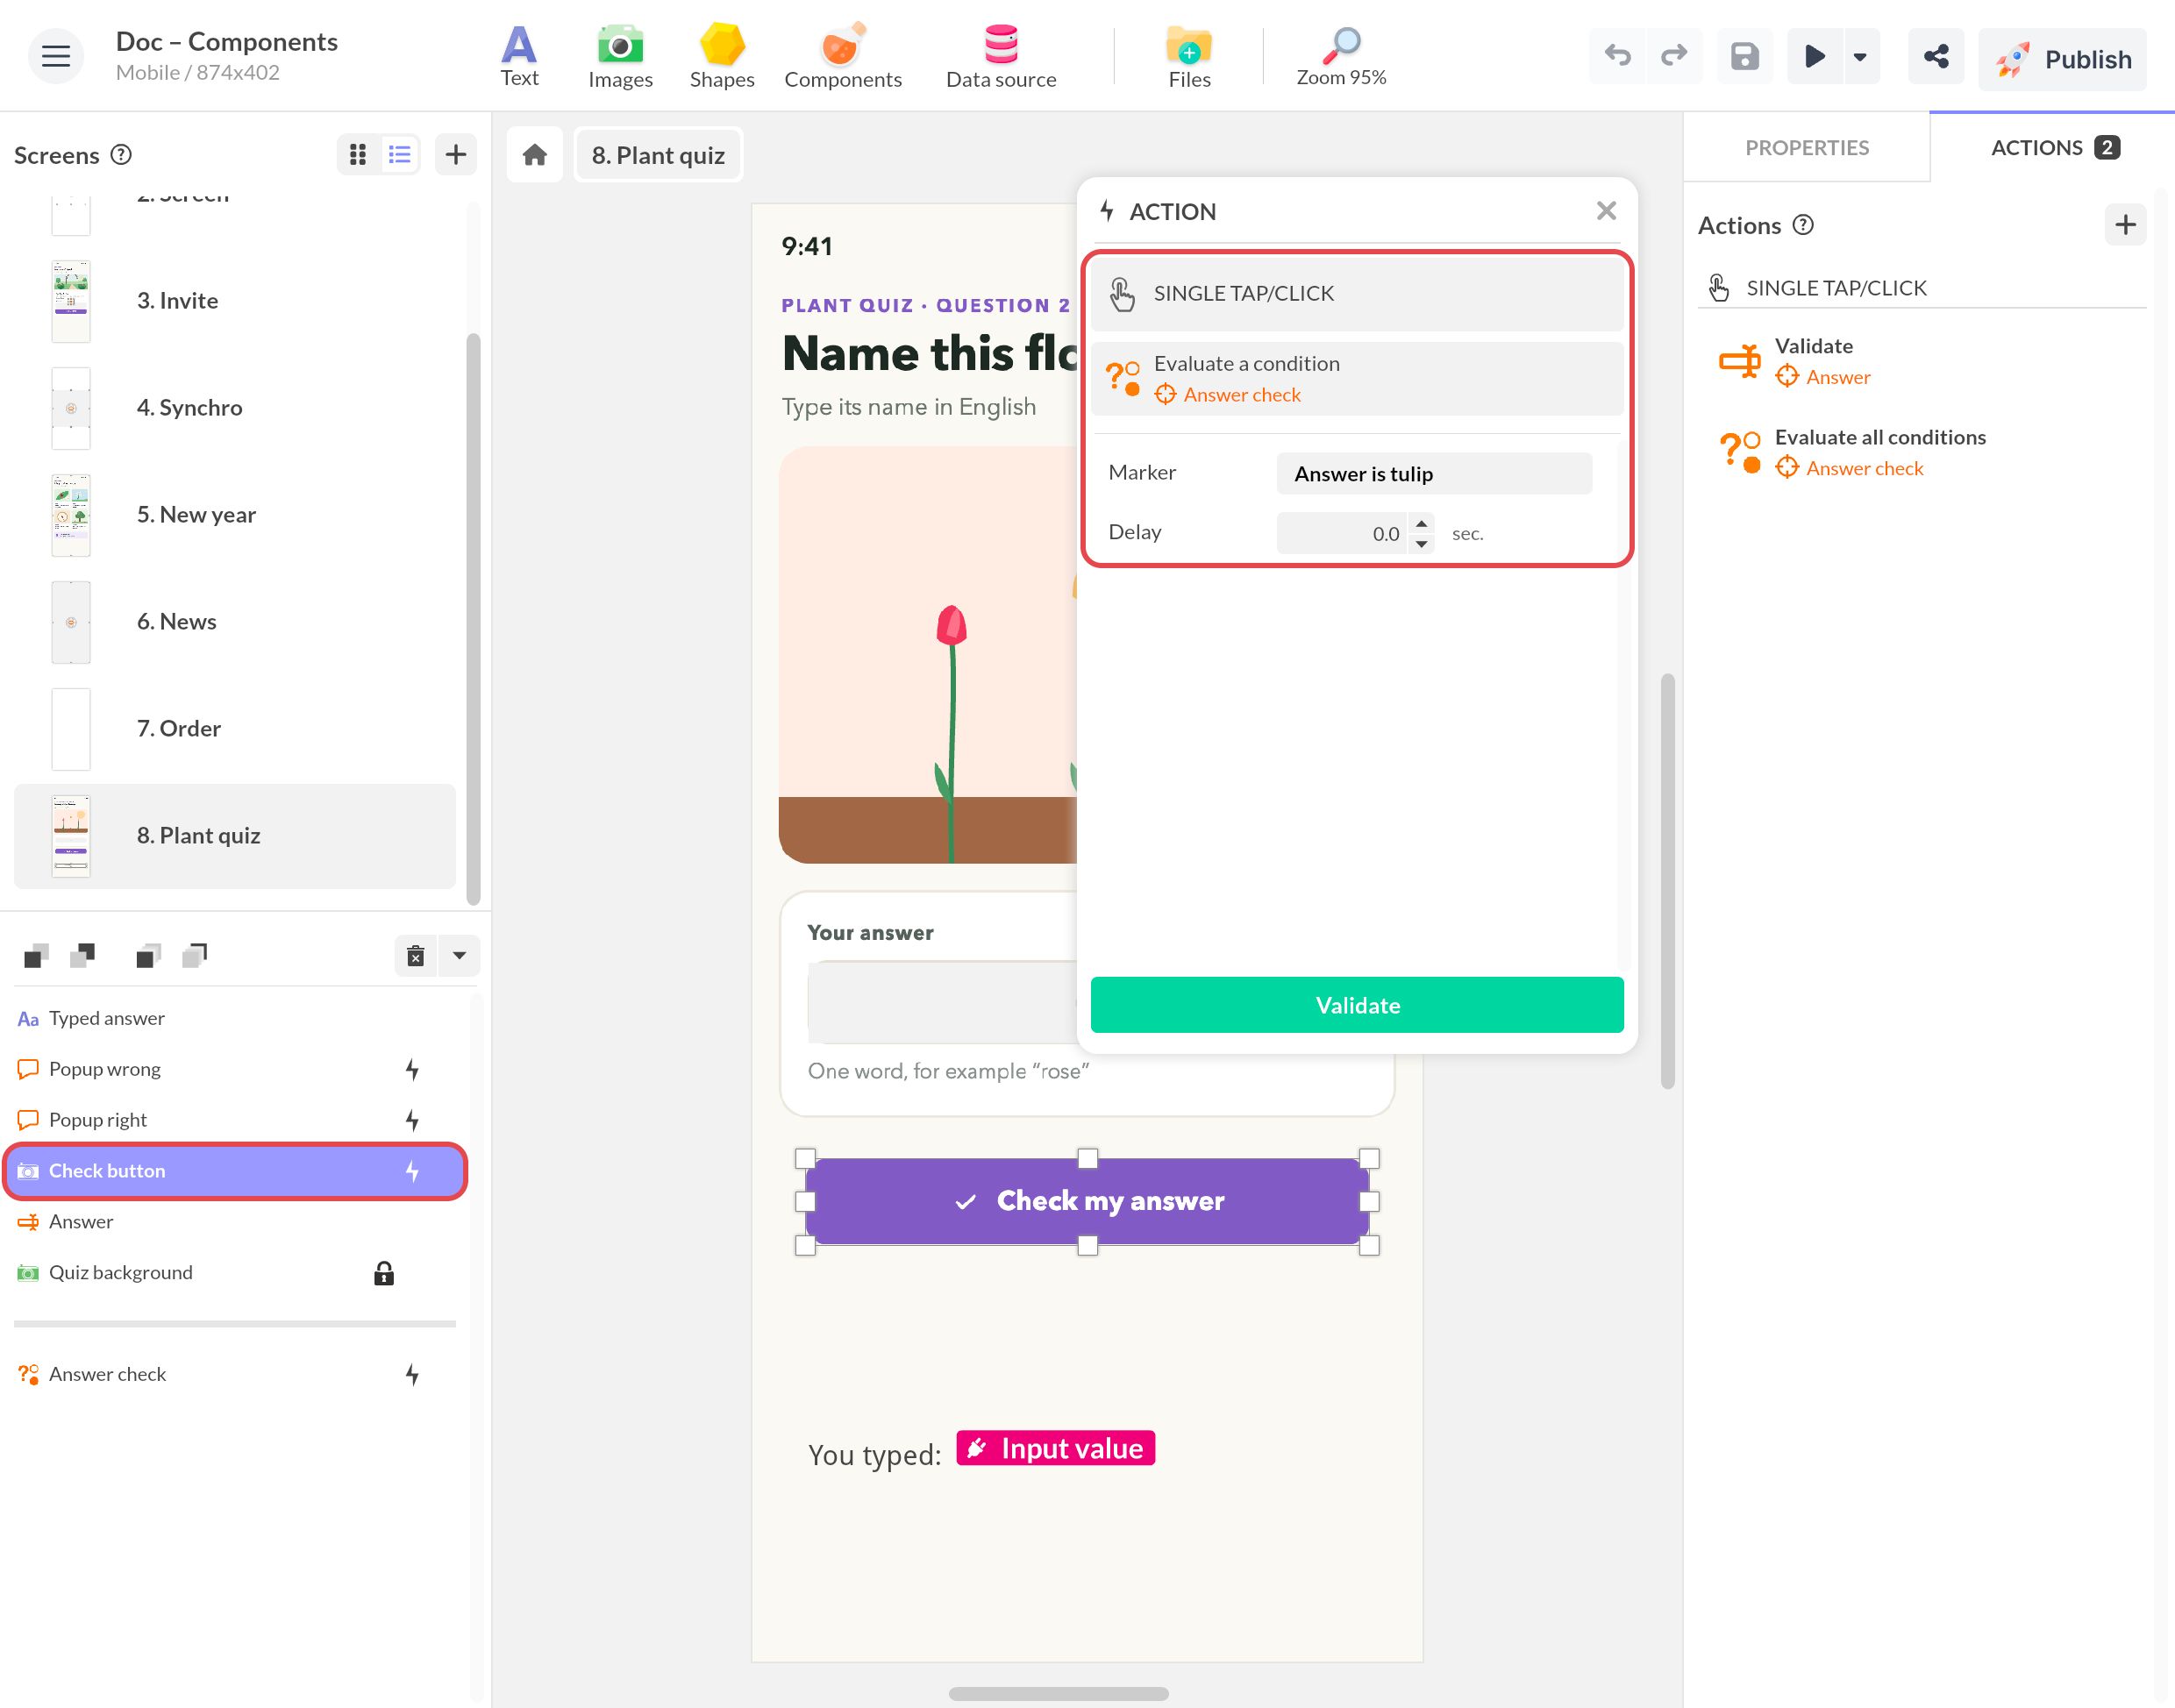Share the project via the share icon

pos(1935,56)
